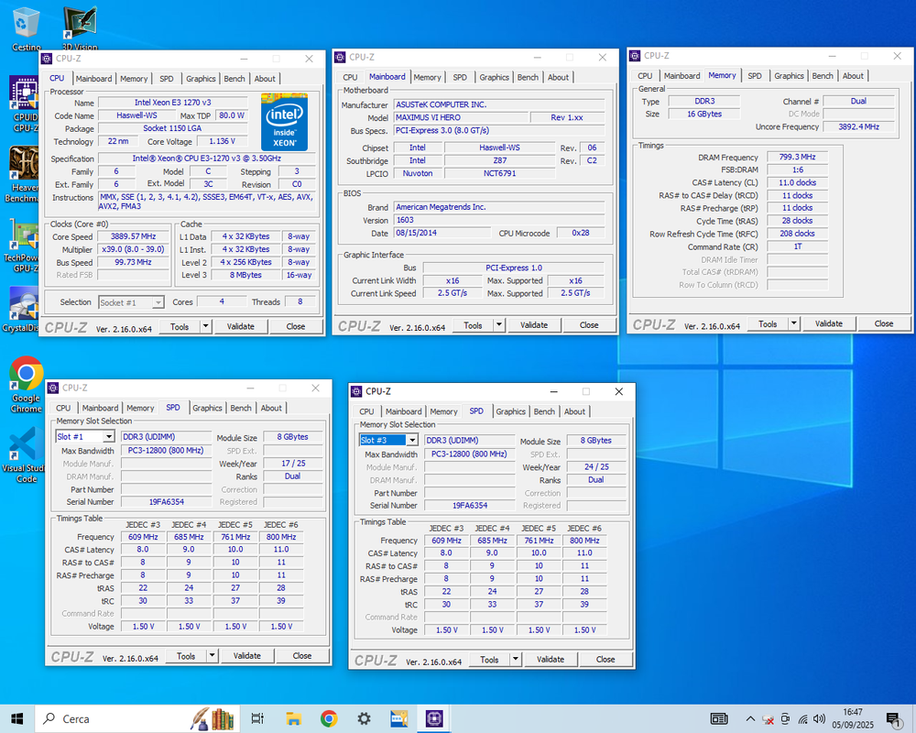The height and width of the screenshot is (733, 916).
Task: Click Close button in the Mainboard window
Action: pyautogui.click(x=589, y=325)
